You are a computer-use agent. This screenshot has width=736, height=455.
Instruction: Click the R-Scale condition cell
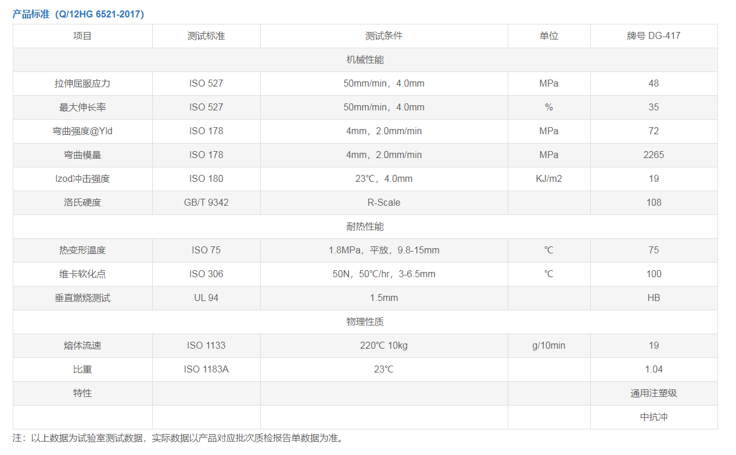(384, 203)
